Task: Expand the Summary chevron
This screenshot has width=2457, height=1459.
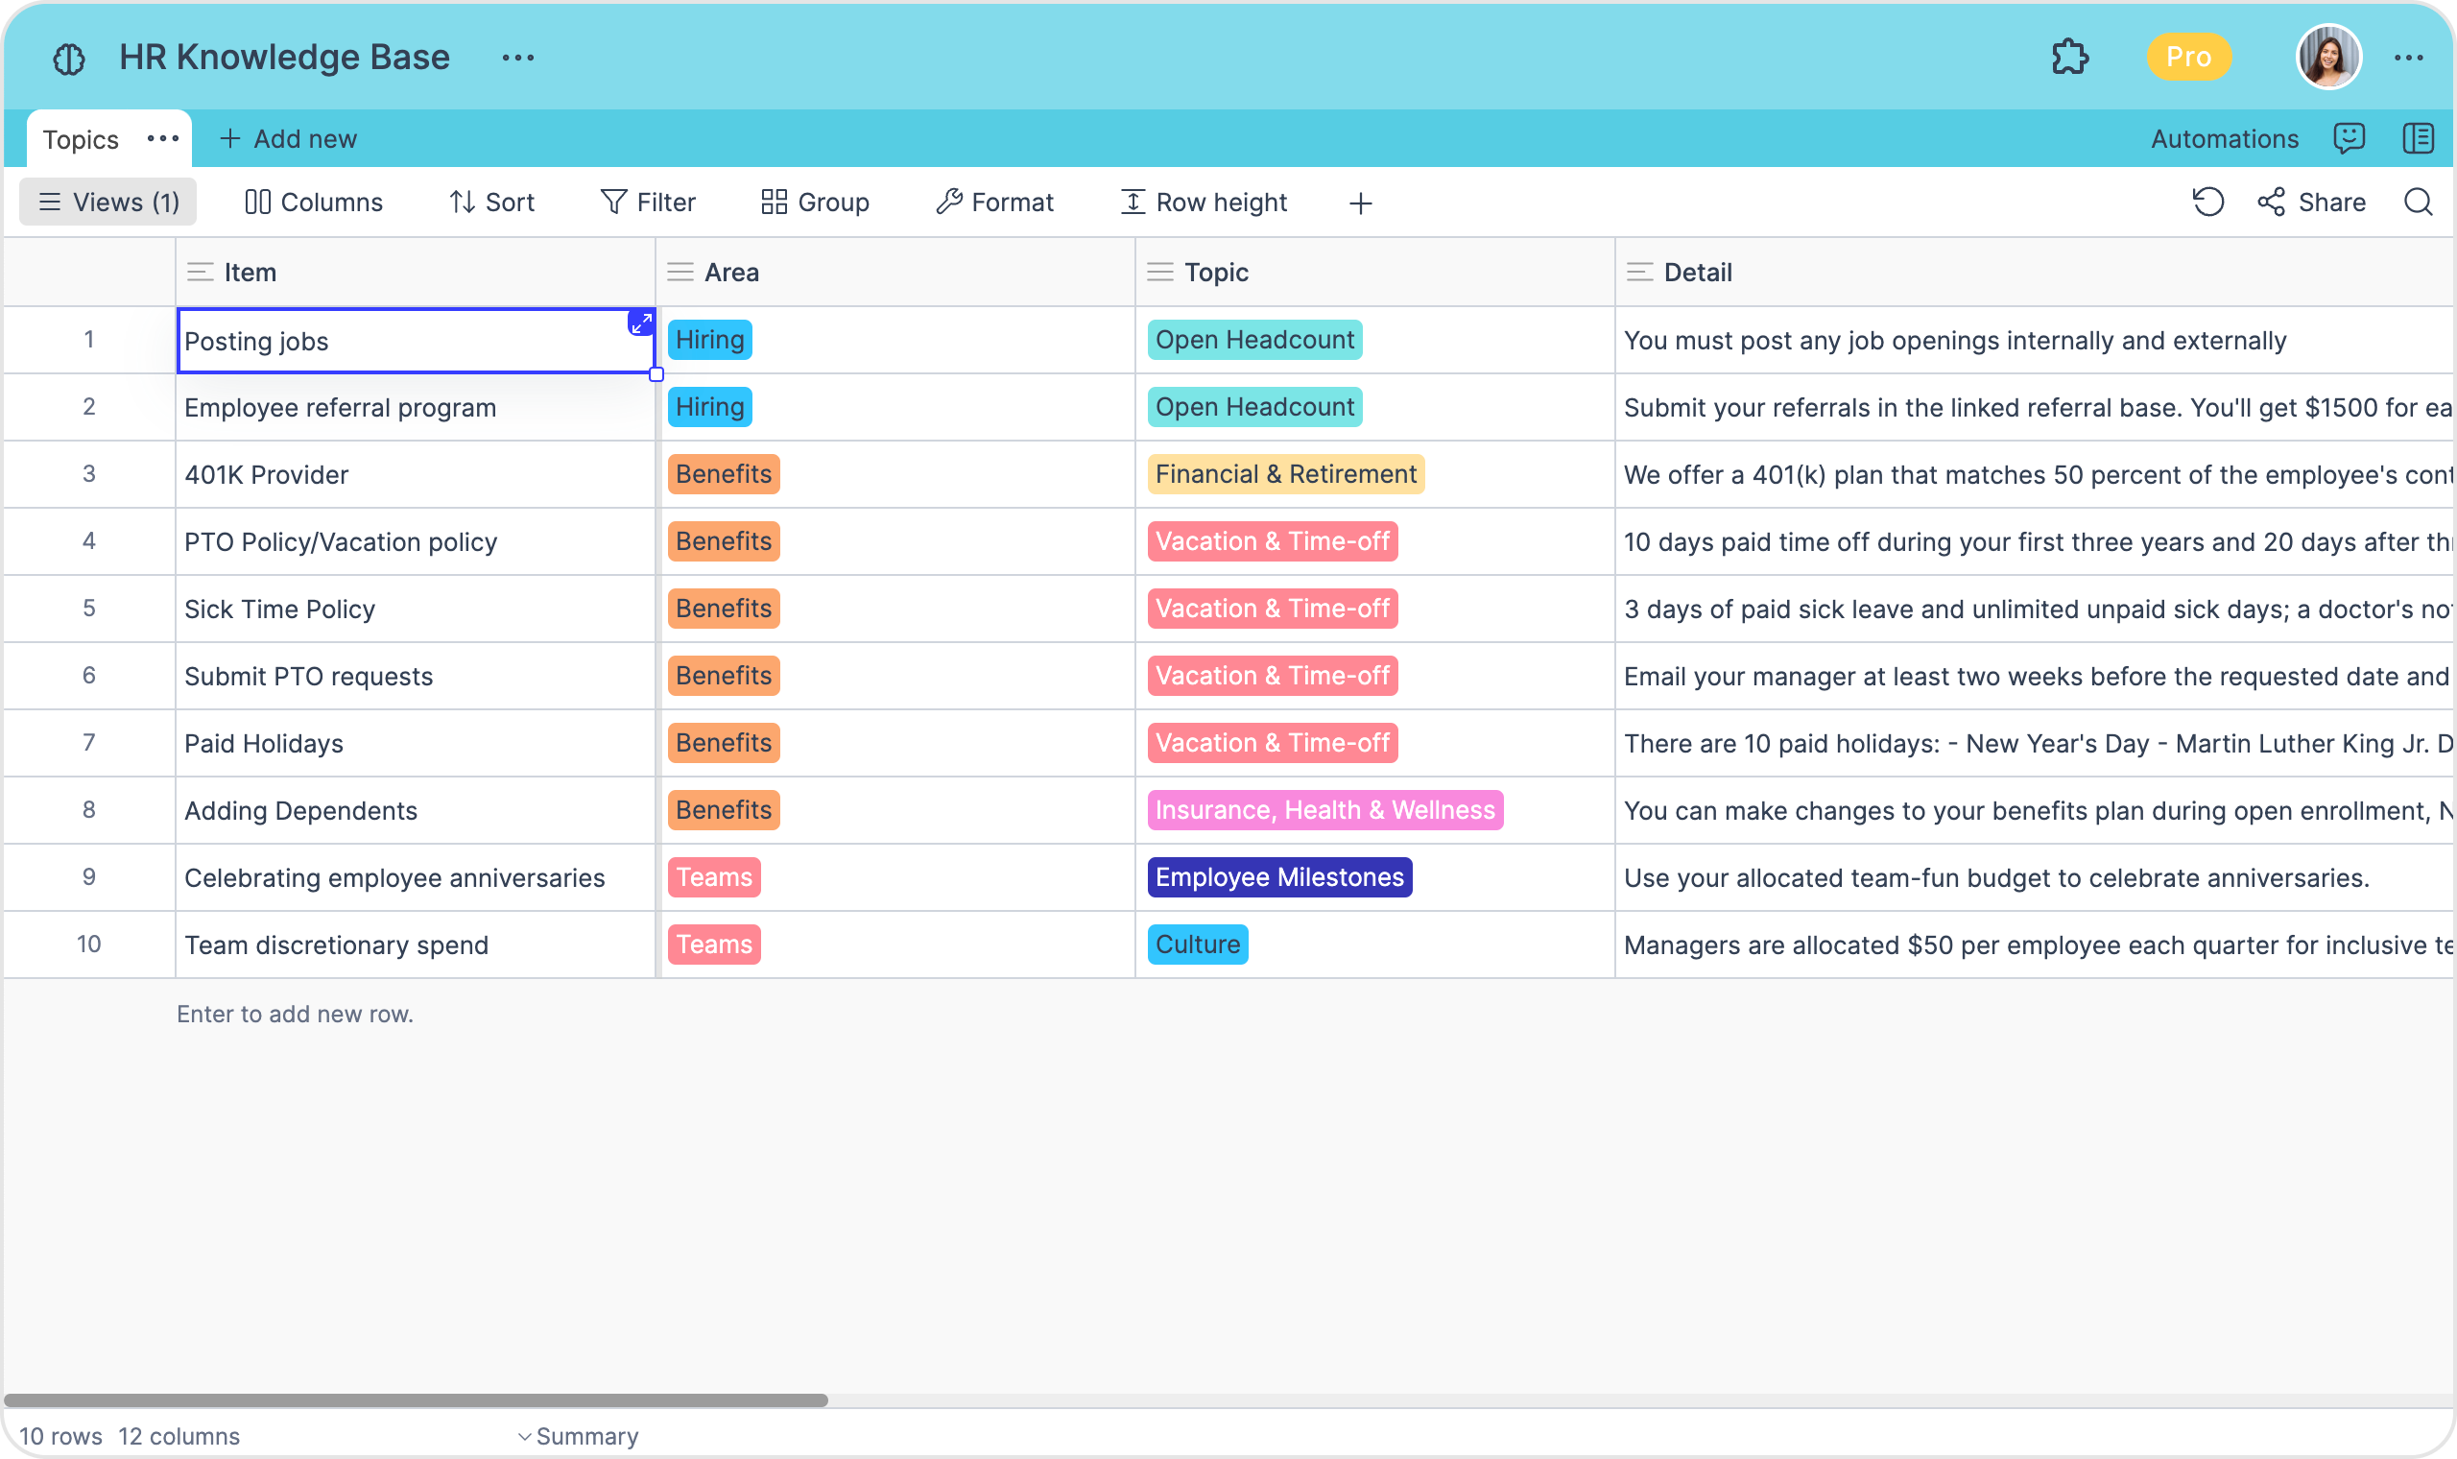Action: tap(525, 1436)
